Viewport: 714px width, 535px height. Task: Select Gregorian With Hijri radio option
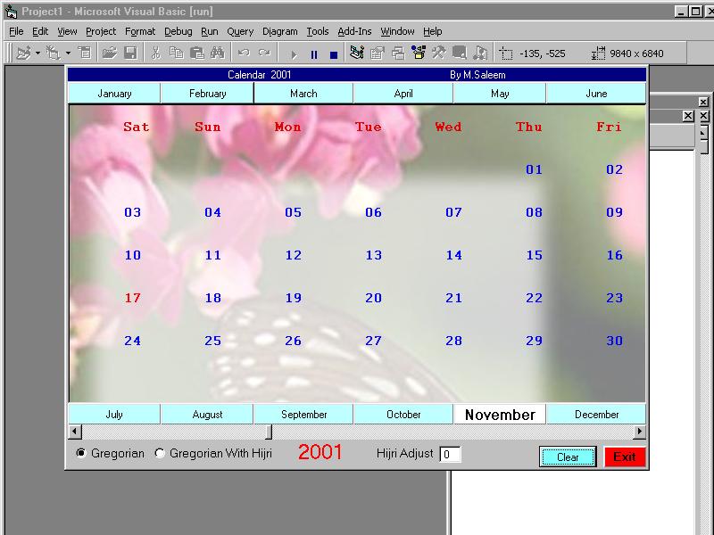pos(160,454)
